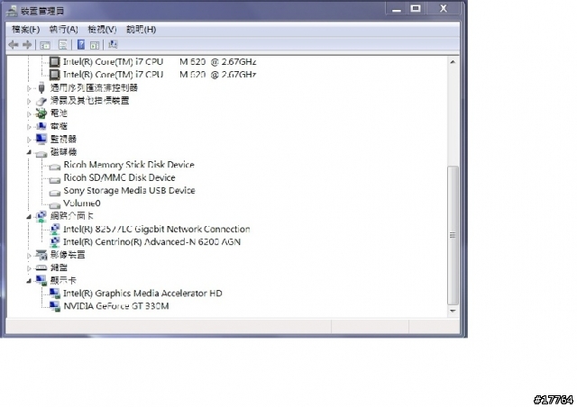The width and height of the screenshot is (577, 407).
Task: Select Sony Storage Media USB Device
Action: pyautogui.click(x=129, y=191)
